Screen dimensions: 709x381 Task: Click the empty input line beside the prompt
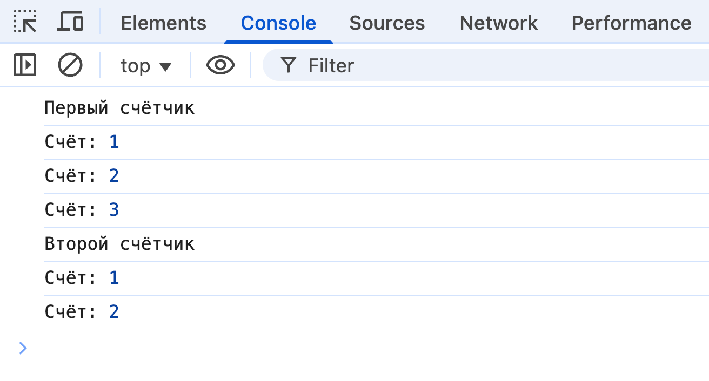point(324,348)
